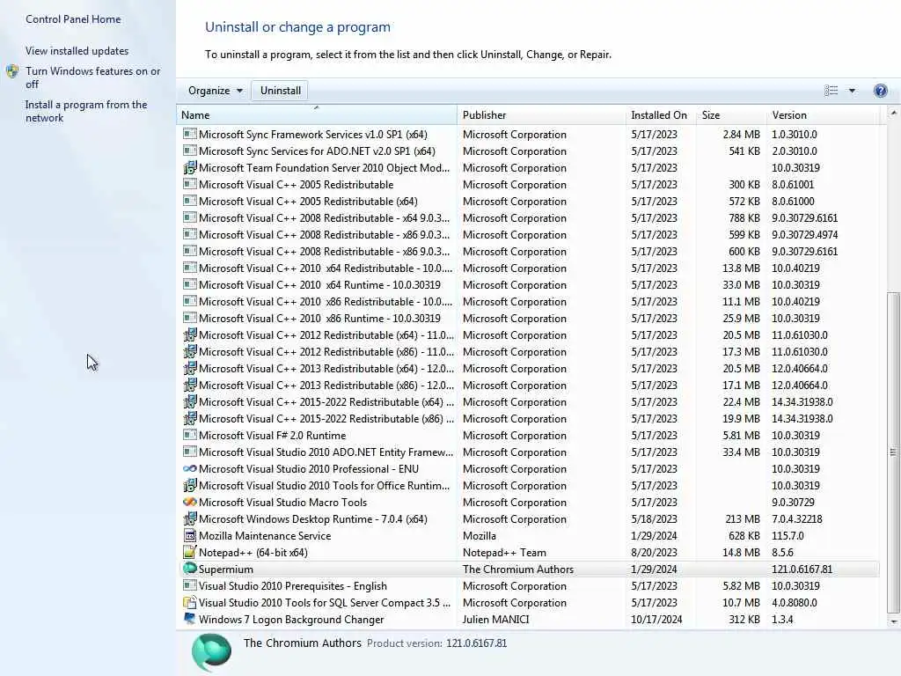Sort list by Publisher column header
Viewport: 901px width, 676px height.
coord(541,115)
